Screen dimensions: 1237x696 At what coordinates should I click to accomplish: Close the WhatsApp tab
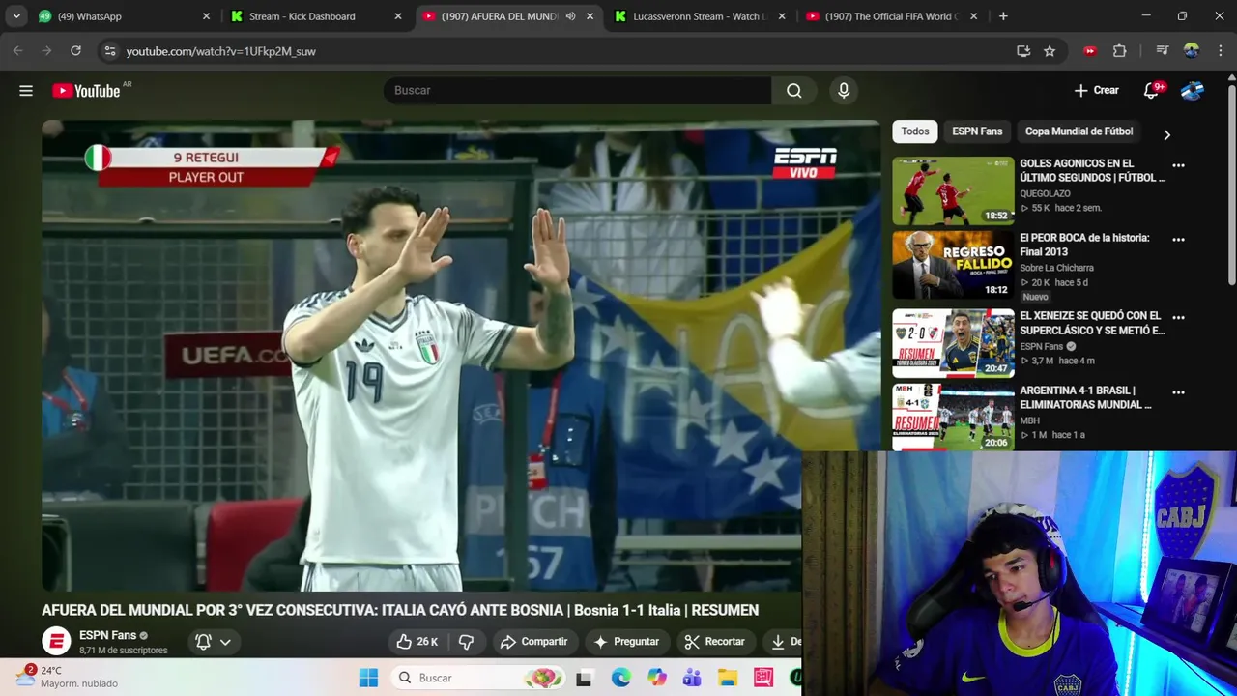pyautogui.click(x=206, y=16)
